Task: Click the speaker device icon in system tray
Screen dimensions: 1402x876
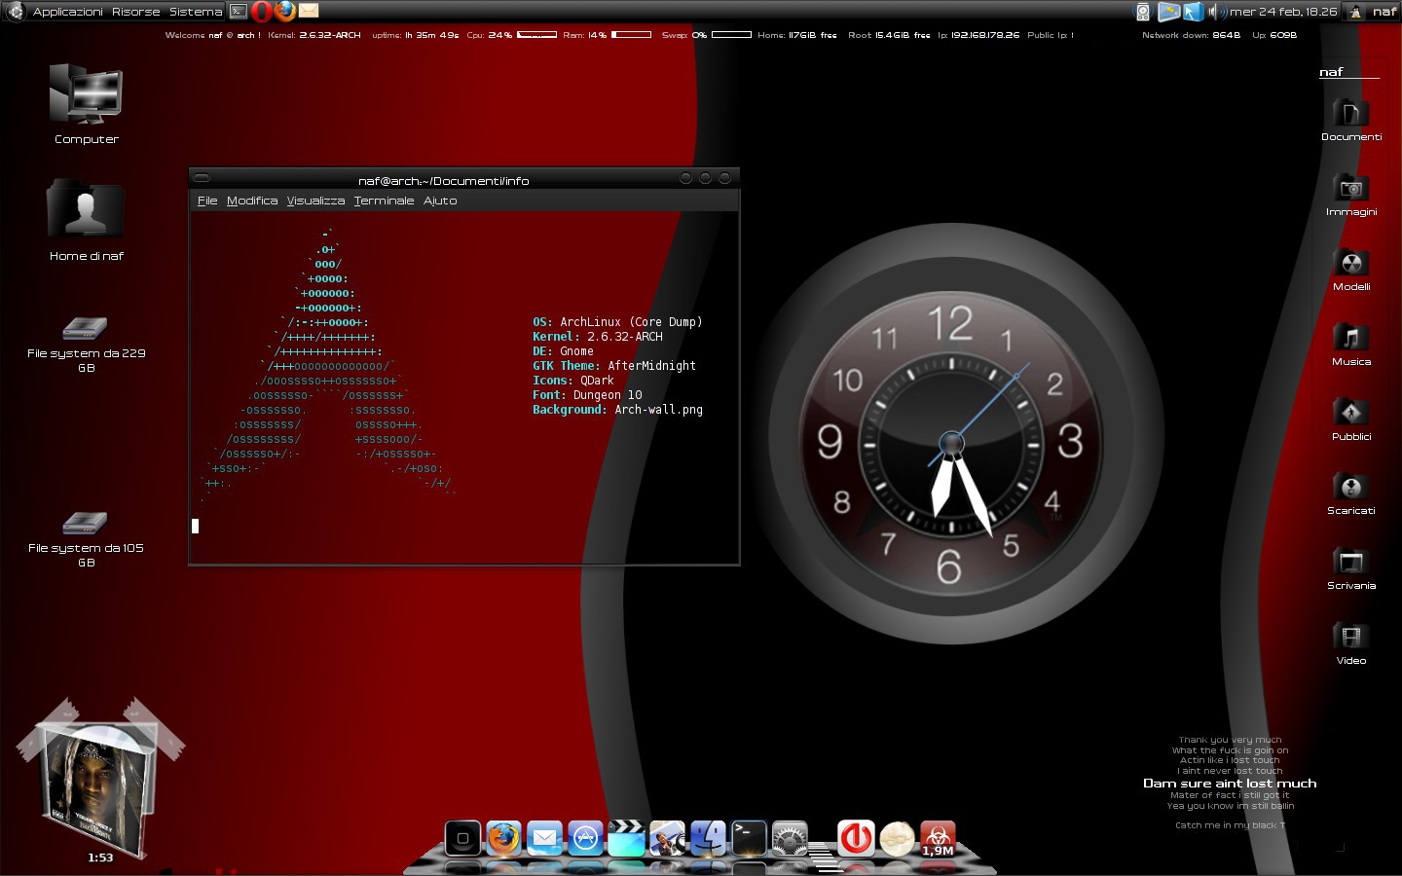Action: pos(1143,12)
